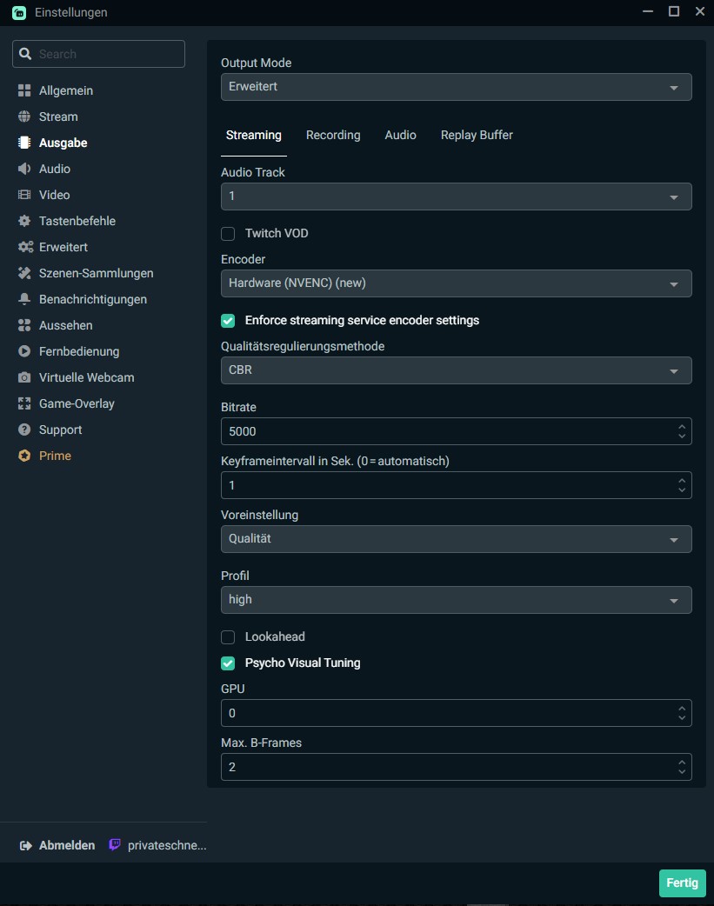Click the Abmelden logout button
The height and width of the screenshot is (906, 714).
[58, 845]
